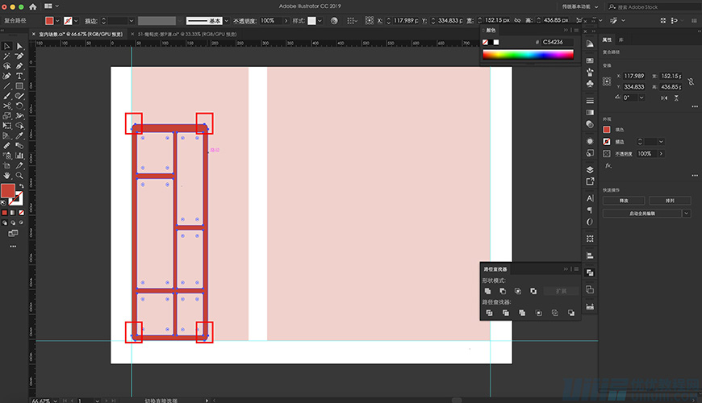
Task: Switch to the 库 panel tab
Action: click(621, 39)
